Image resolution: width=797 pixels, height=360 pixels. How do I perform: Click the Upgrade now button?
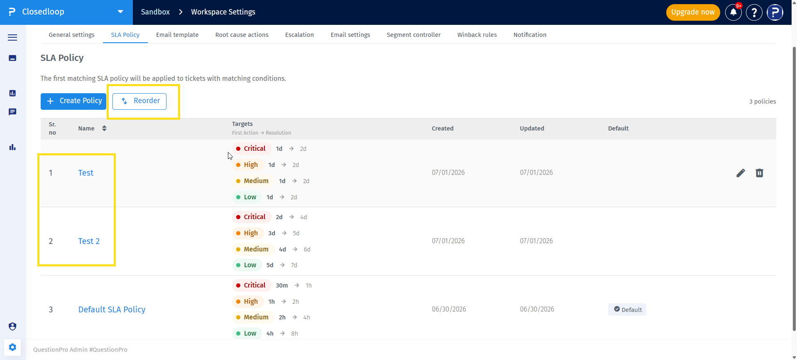click(x=693, y=12)
